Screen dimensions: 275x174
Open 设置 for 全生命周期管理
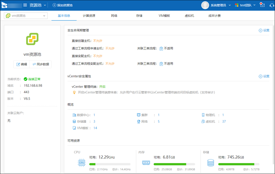(264, 30)
